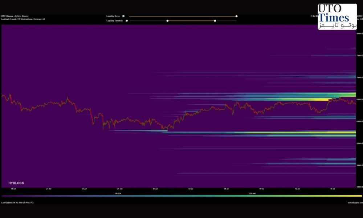
Task: Click the 'Last Updated' timestamp text
Action: (x=17, y=203)
